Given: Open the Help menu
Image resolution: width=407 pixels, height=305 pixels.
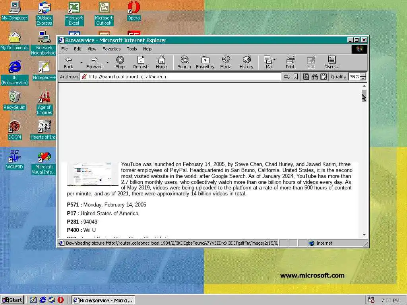Looking at the screenshot, I should 147,49.
